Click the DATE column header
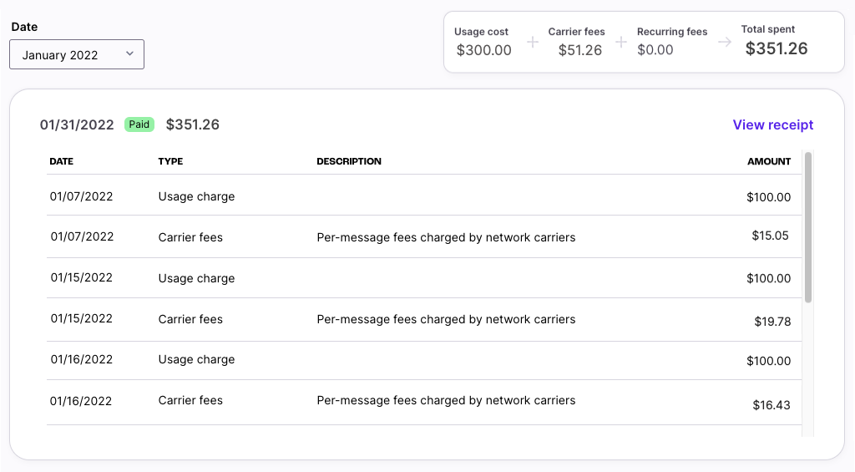 [x=62, y=161]
